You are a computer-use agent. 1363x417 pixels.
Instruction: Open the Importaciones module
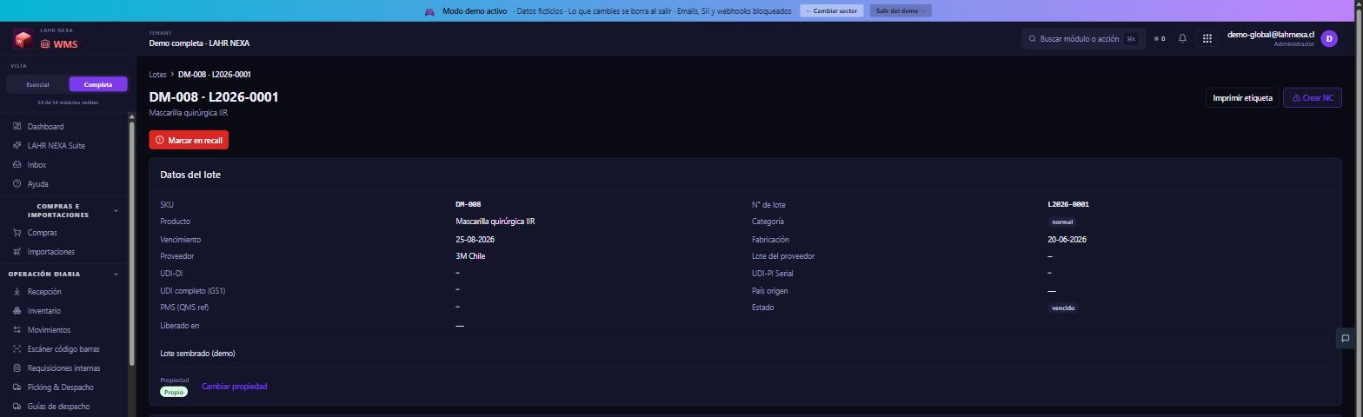51,252
